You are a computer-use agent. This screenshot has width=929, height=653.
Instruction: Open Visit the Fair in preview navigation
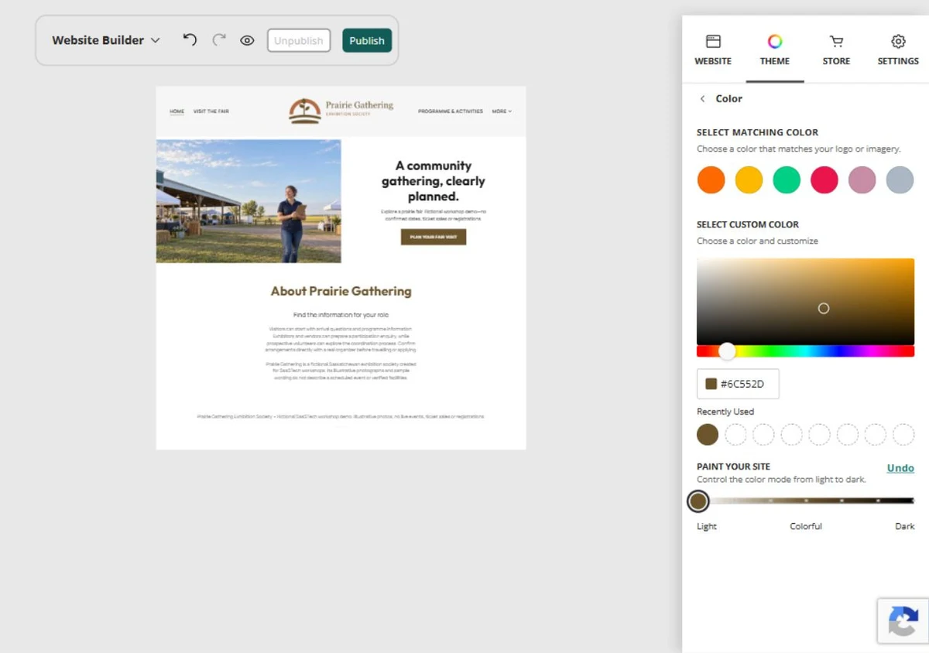click(211, 111)
